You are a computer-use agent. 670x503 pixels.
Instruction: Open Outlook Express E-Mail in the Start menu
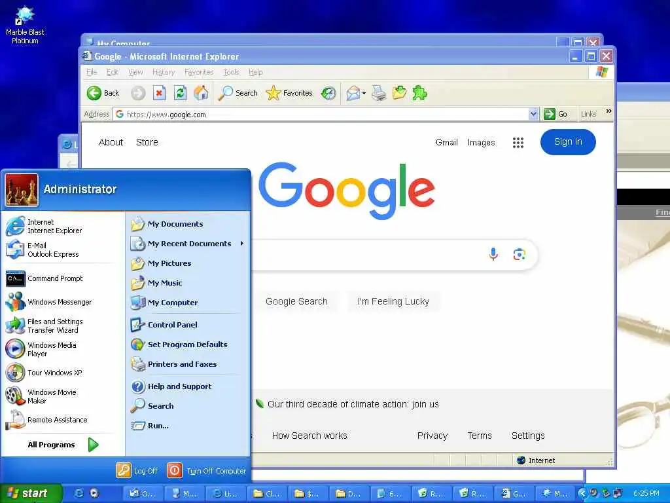point(63,250)
